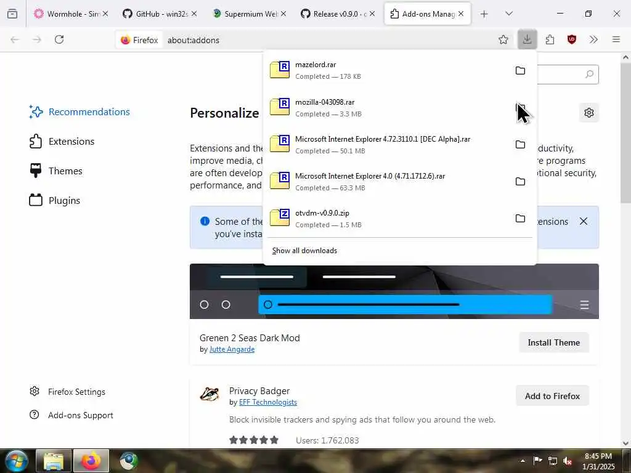Show IE 4.72.3110.1 DEC Alpha in folder
Image resolution: width=631 pixels, height=473 pixels.
(520, 144)
